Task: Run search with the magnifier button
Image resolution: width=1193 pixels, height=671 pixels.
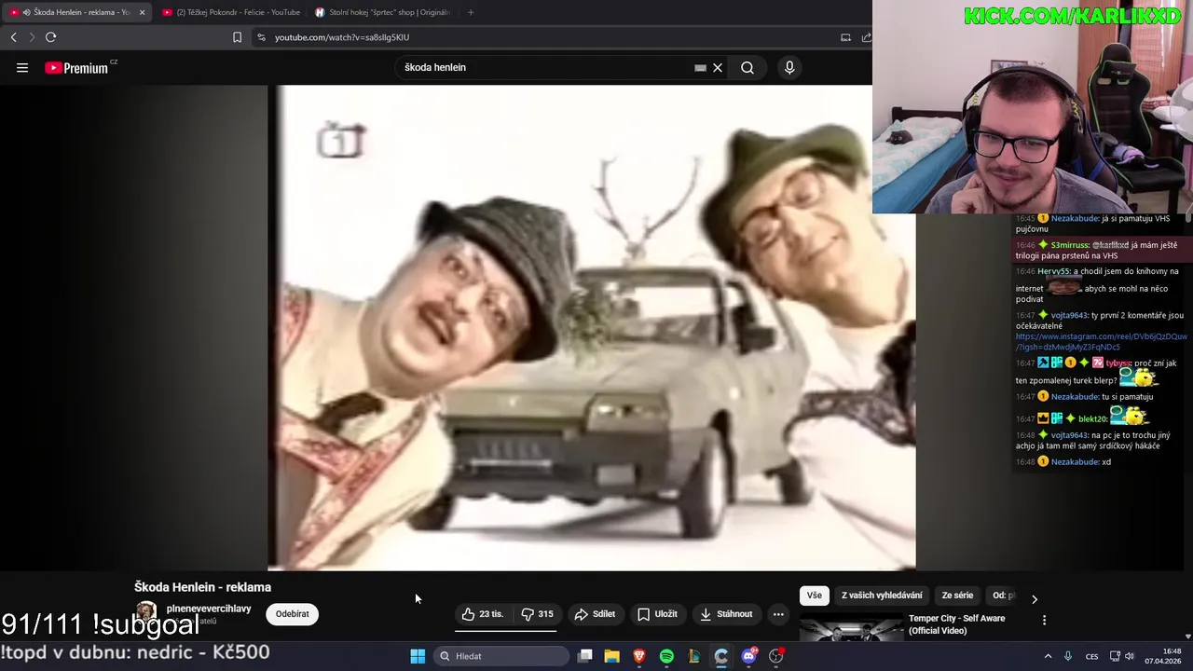Action: pos(747,67)
